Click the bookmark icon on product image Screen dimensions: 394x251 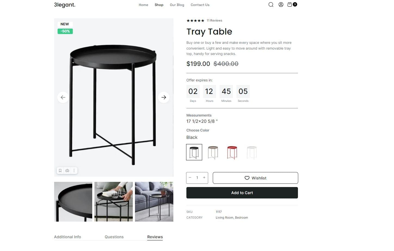(60, 171)
